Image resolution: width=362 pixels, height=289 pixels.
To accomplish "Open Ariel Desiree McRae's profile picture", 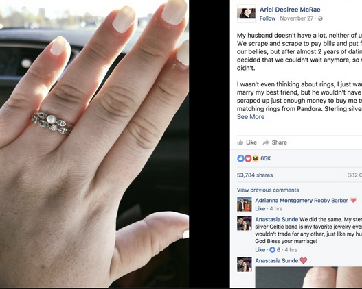I will (x=246, y=13).
